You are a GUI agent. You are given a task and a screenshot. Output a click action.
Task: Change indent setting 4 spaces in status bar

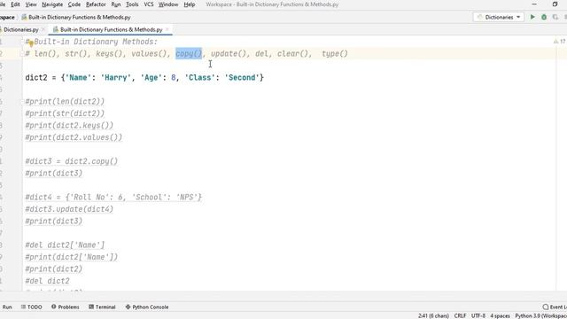point(500,315)
